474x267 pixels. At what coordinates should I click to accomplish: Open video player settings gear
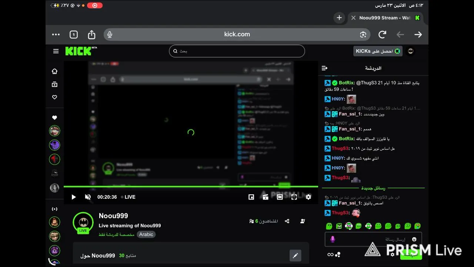pos(308,197)
